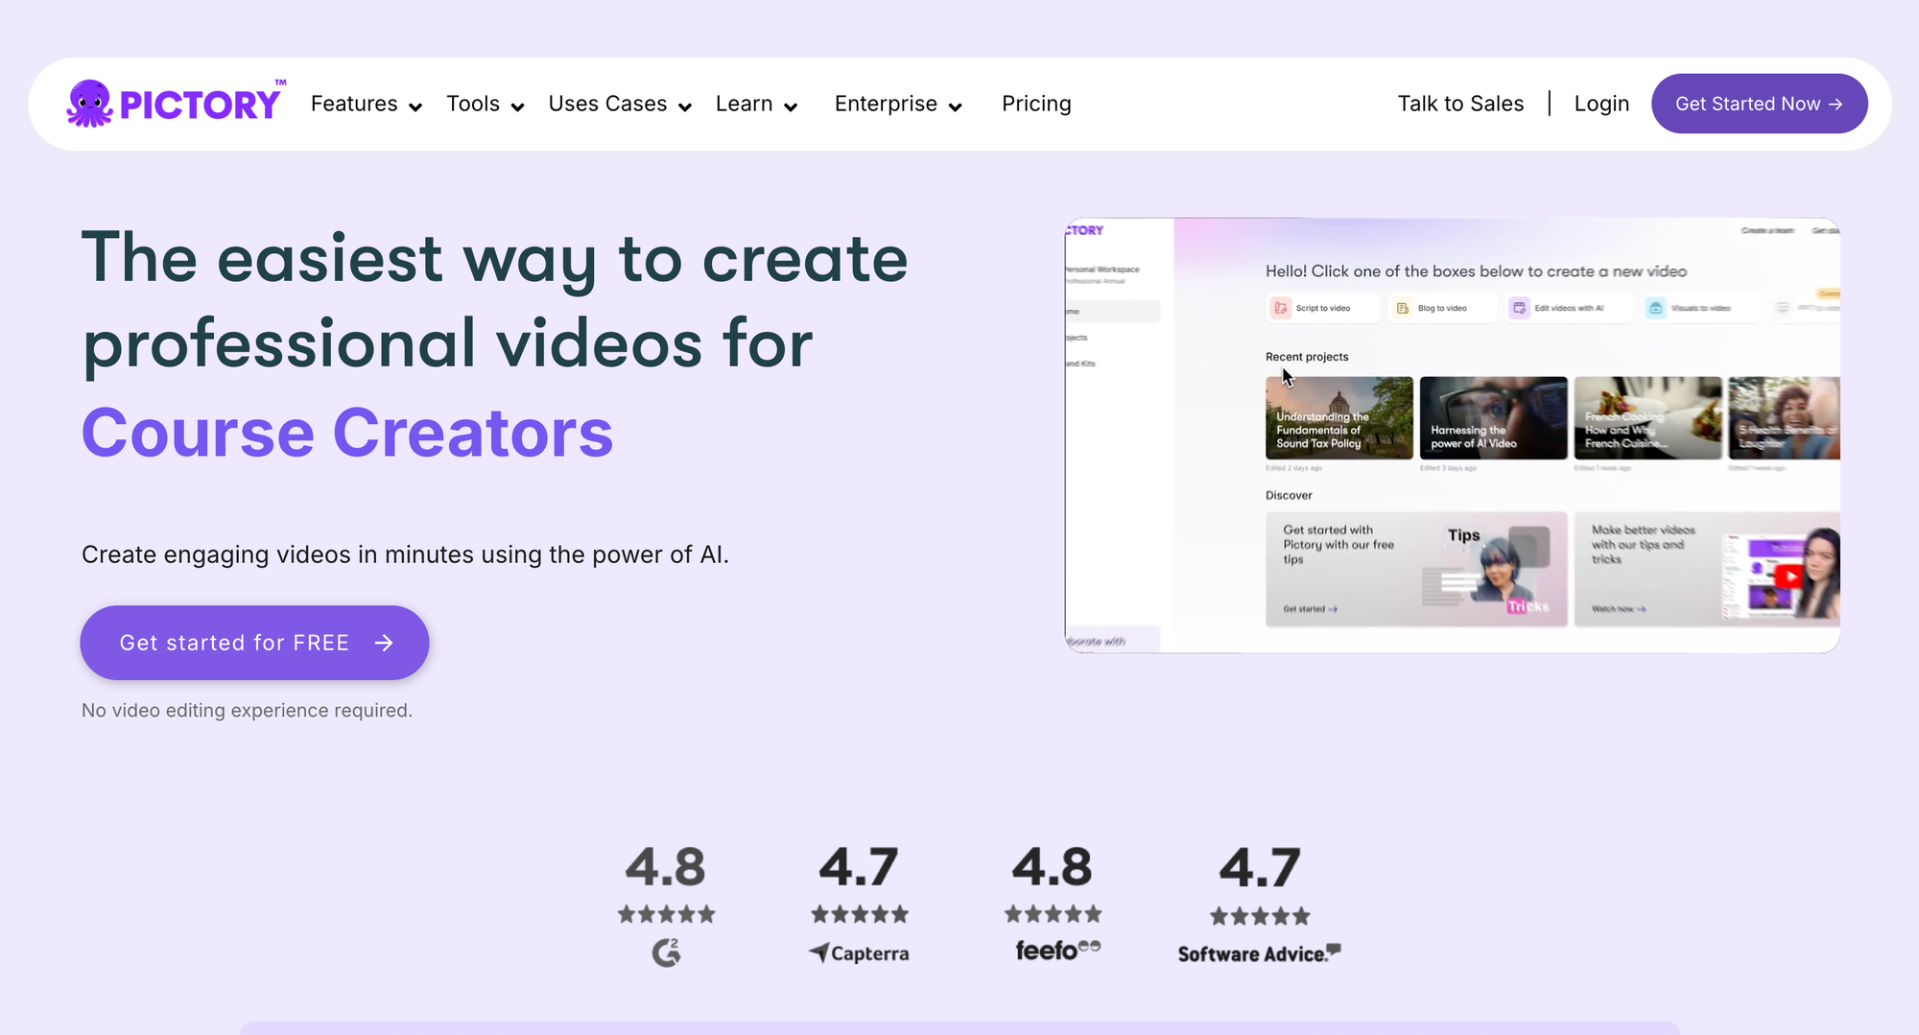Click "No video editing experience required." text
1919x1035 pixels.
[x=247, y=711]
